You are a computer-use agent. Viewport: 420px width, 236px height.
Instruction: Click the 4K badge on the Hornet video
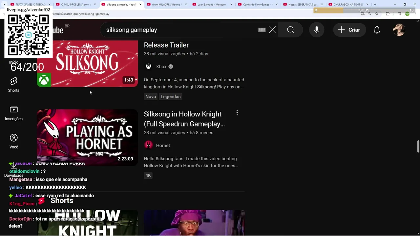(x=148, y=175)
